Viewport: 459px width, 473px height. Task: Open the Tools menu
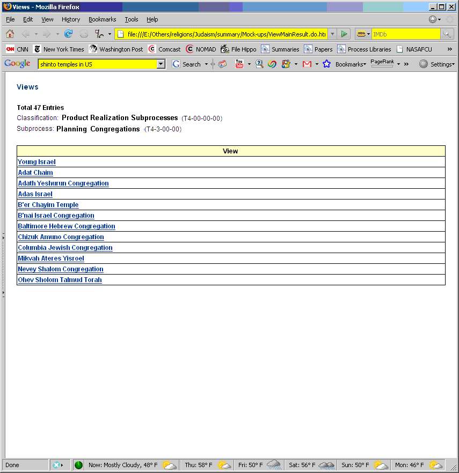pos(132,19)
